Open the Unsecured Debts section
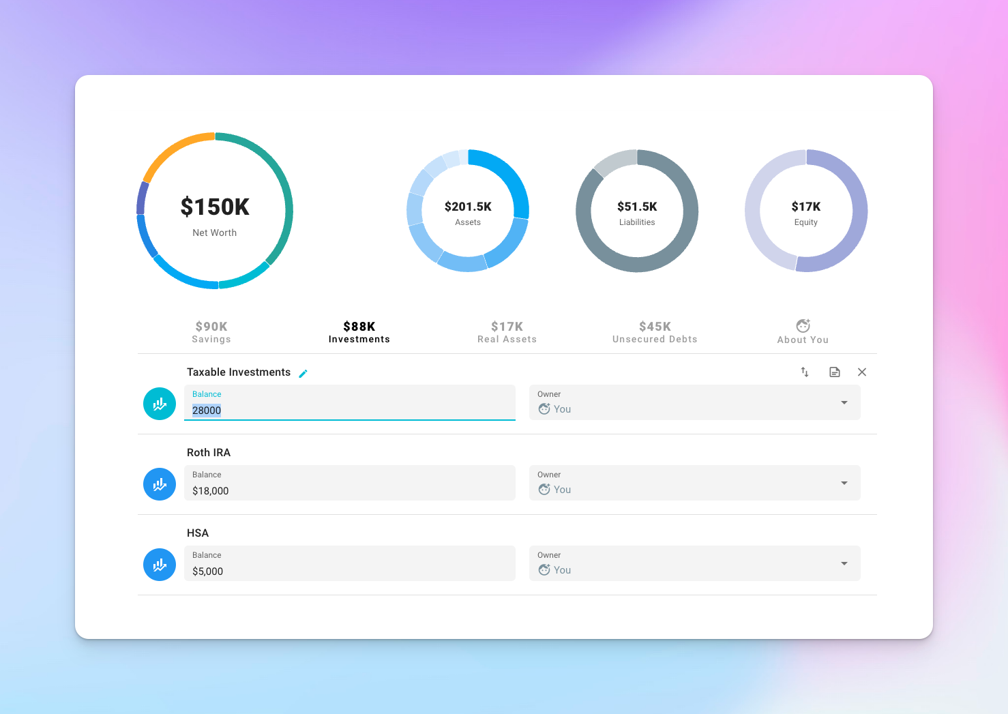Viewport: 1008px width, 714px height. [x=654, y=331]
